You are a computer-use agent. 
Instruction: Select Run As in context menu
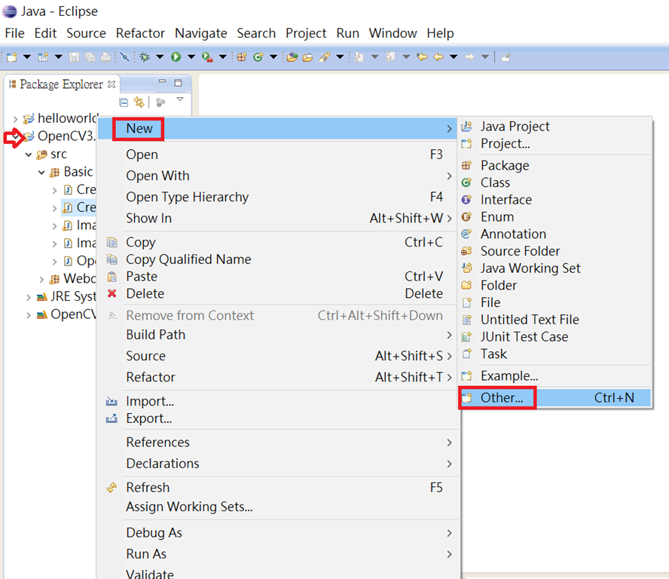[x=279, y=554]
